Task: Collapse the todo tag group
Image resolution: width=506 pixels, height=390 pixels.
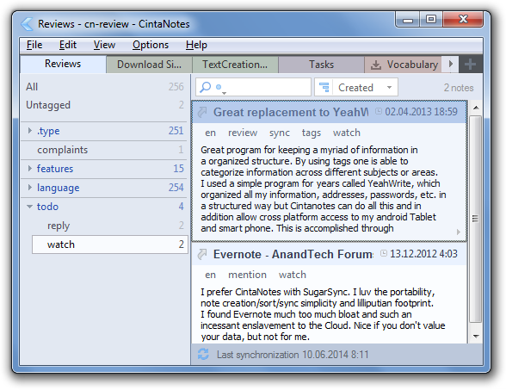Action: click(29, 207)
